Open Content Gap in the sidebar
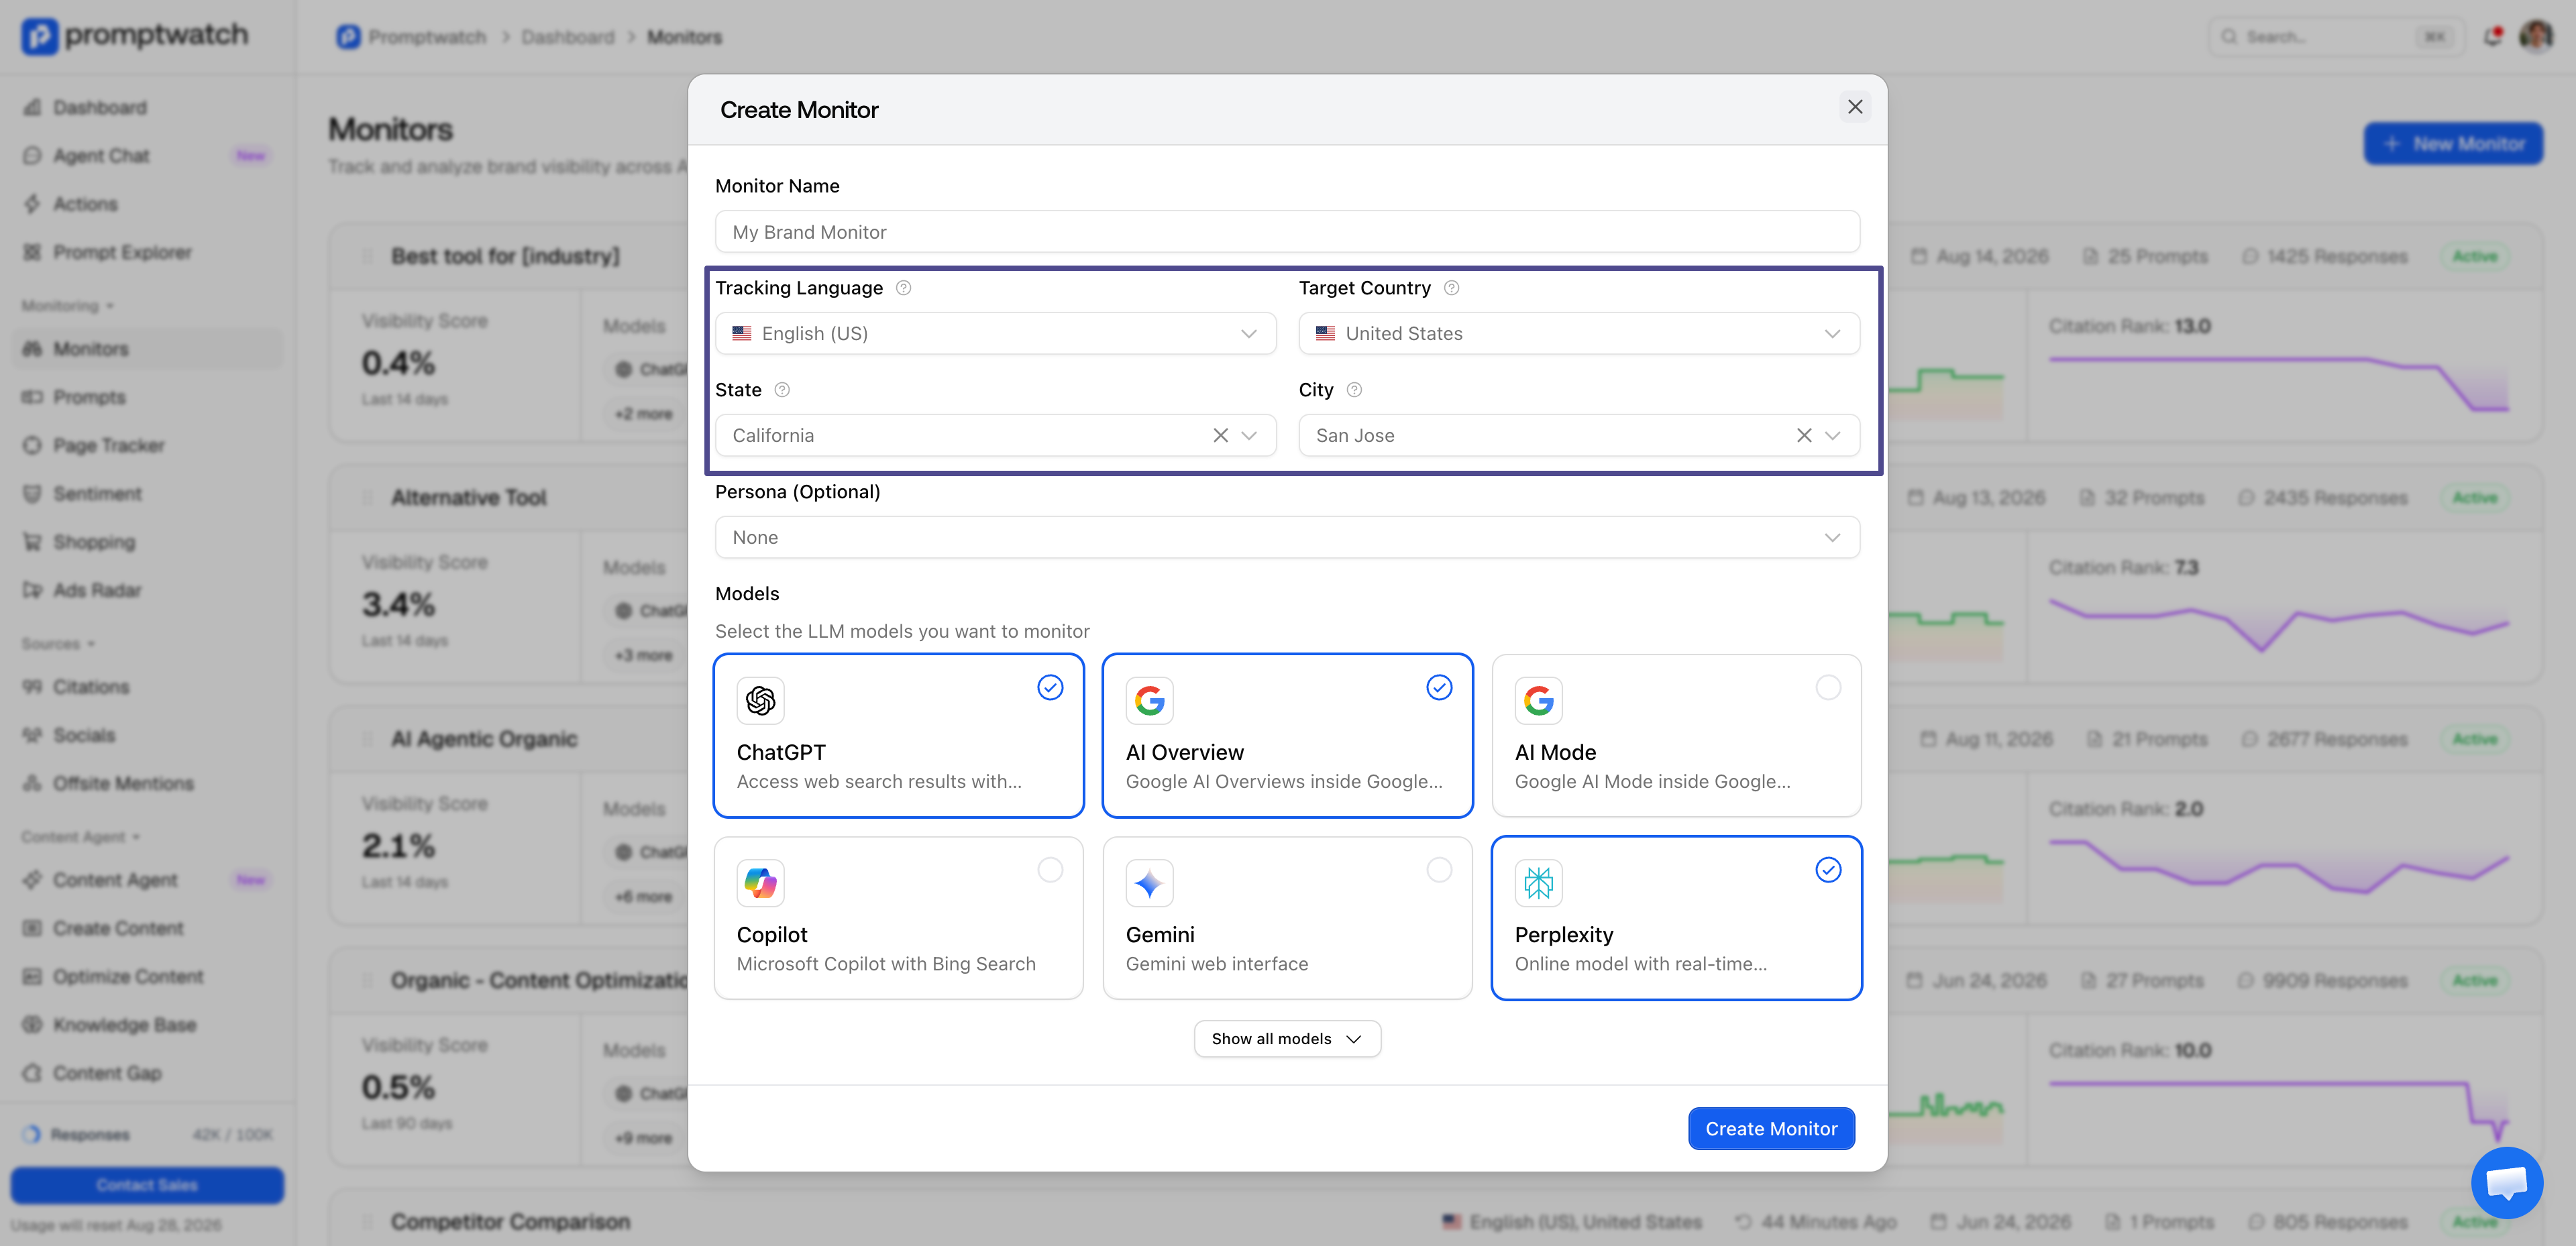Viewport: 2576px width, 1246px height. point(147,1073)
